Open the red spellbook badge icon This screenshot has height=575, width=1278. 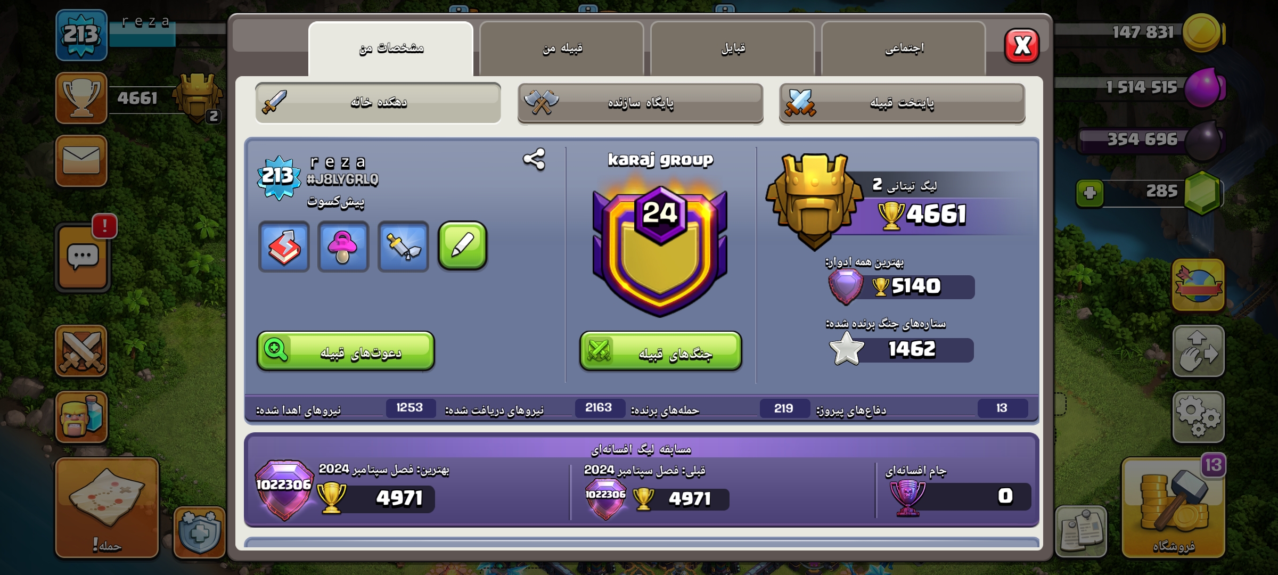[x=284, y=247]
